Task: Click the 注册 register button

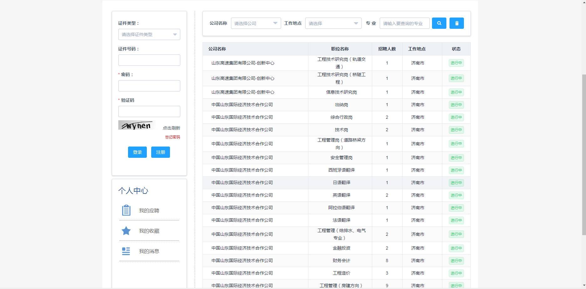Action: (x=160, y=152)
